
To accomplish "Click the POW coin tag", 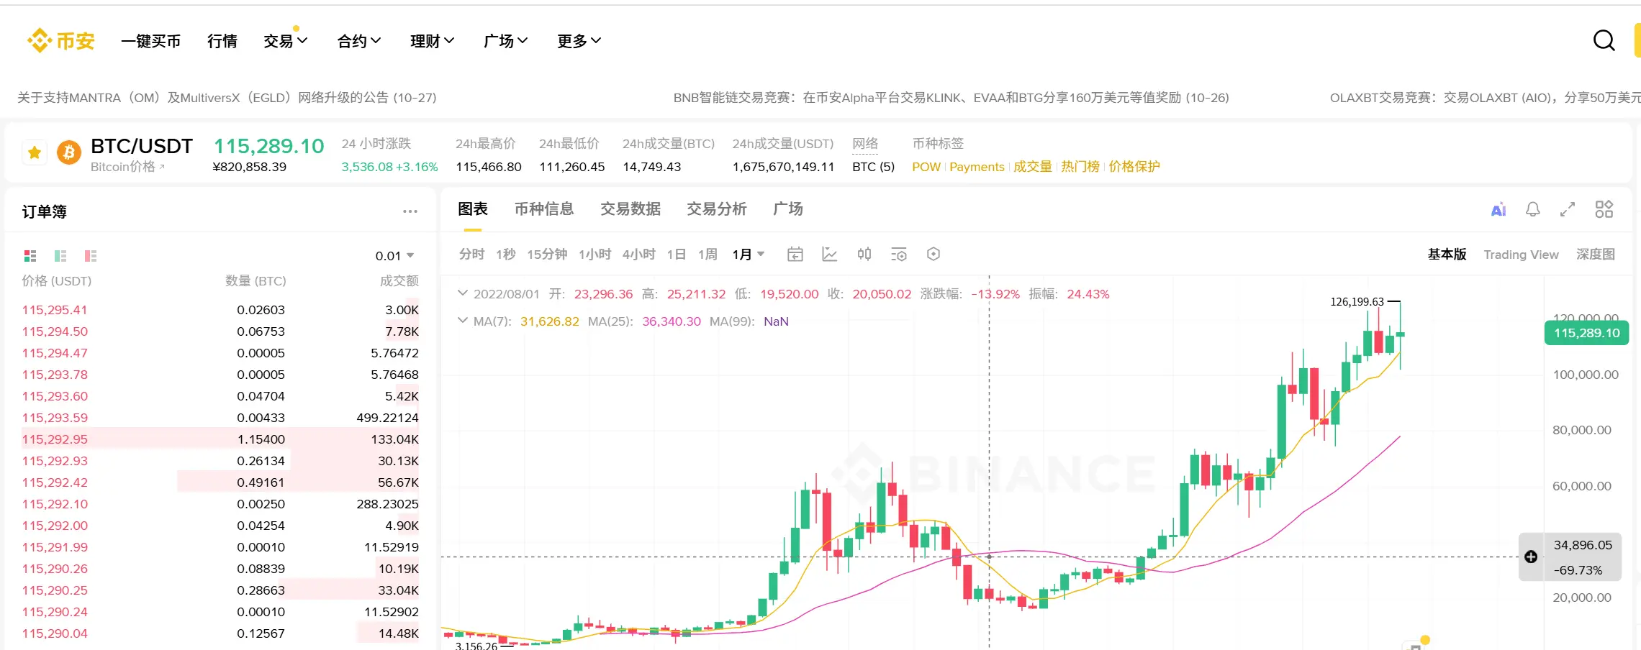I will 926,167.
